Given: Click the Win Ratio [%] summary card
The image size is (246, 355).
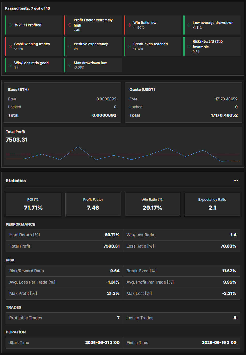Looking at the screenshot, I should point(152,204).
